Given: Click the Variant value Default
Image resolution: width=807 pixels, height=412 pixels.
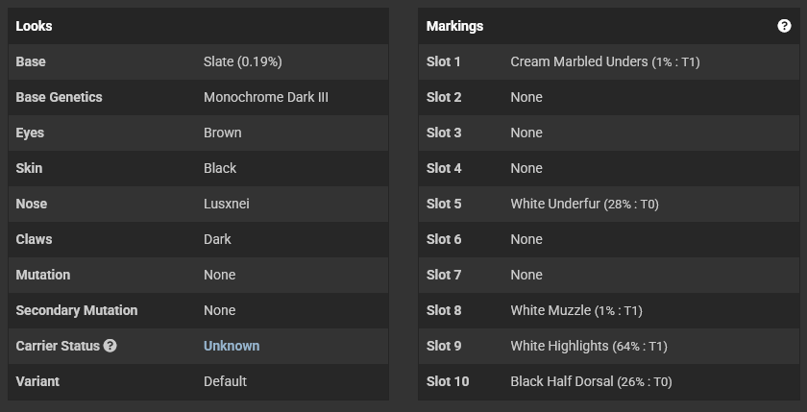Looking at the screenshot, I should [226, 381].
